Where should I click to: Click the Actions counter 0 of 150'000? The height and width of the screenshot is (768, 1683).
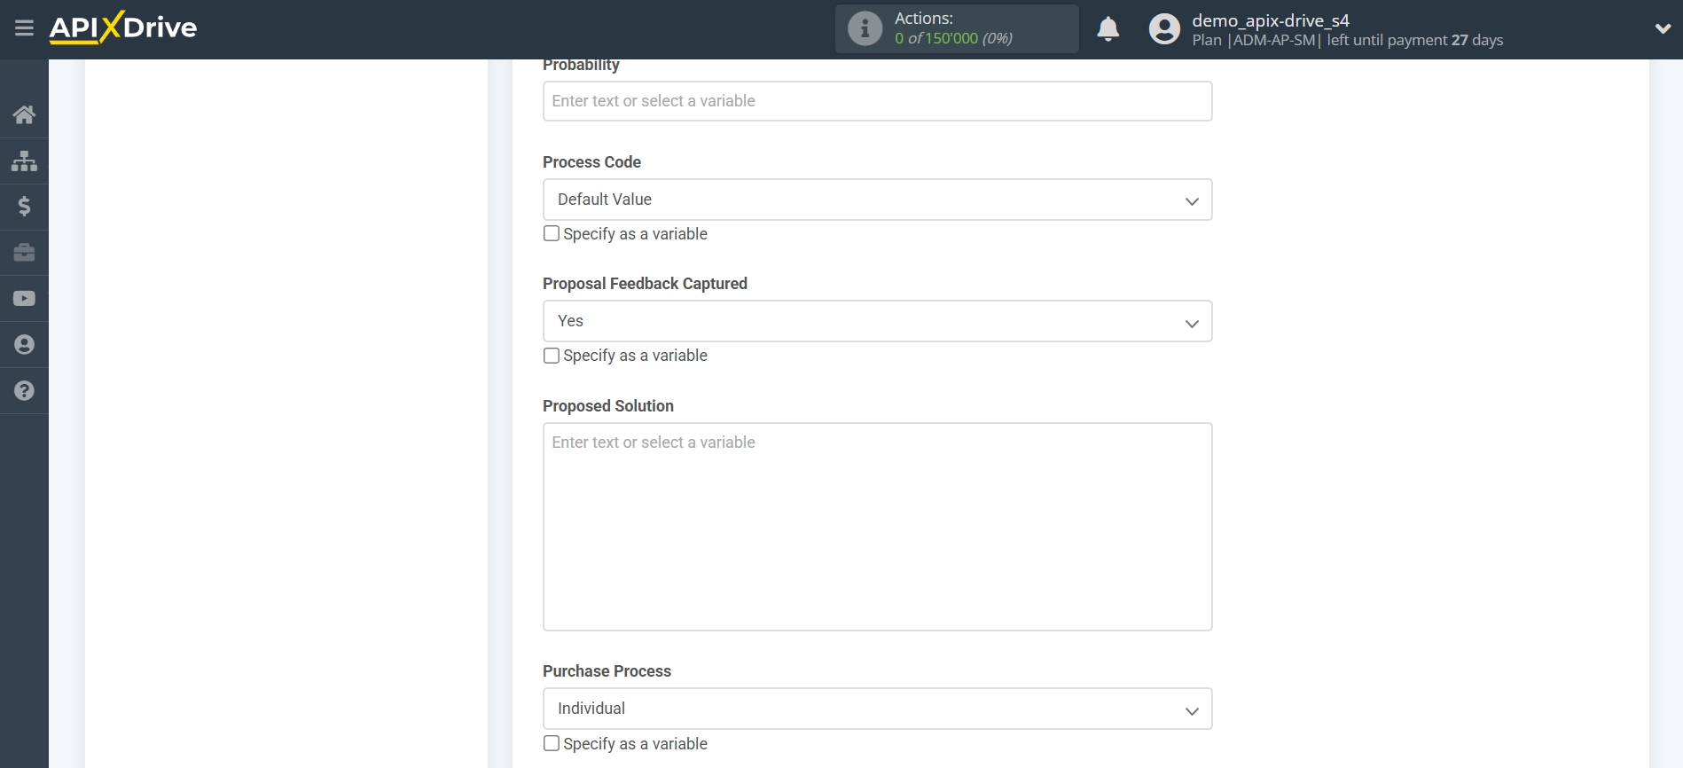pyautogui.click(x=953, y=38)
